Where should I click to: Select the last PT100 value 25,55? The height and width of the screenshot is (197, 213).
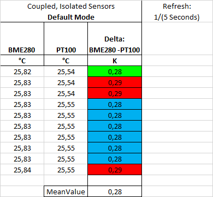point(66,170)
